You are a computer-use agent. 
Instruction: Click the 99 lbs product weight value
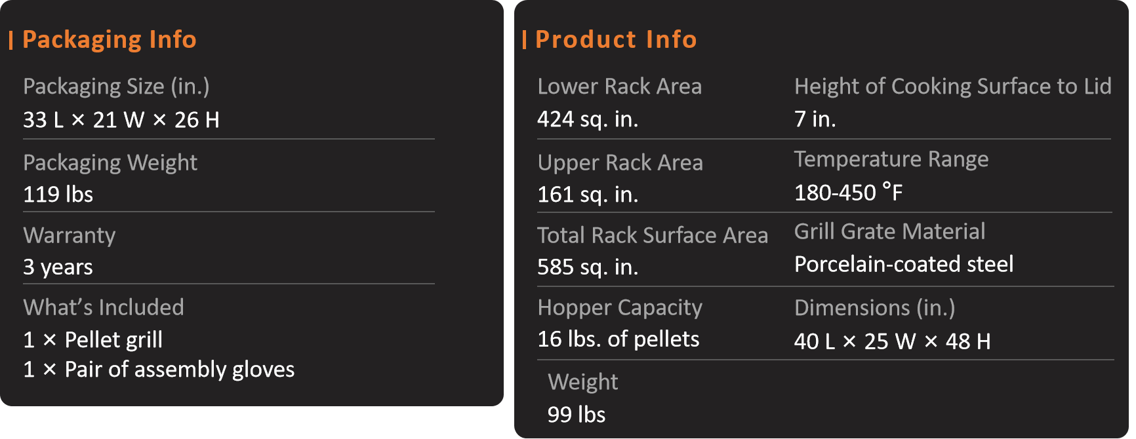click(577, 415)
